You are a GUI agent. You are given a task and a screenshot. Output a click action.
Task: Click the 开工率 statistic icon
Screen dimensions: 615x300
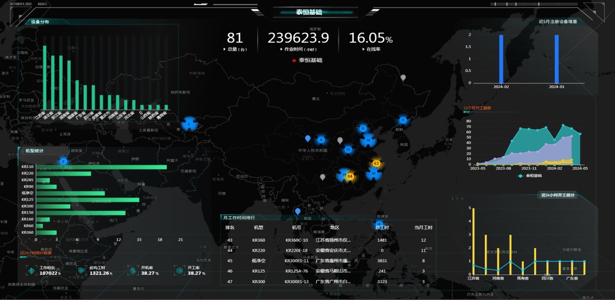(x=179, y=270)
